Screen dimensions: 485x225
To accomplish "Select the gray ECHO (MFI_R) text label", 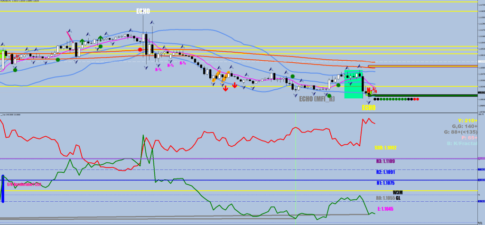I will 317,99.
